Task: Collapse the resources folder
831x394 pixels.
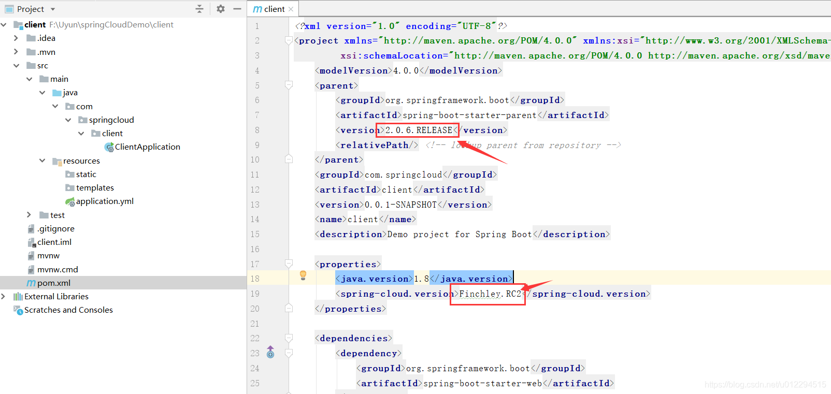Action: tap(42, 160)
